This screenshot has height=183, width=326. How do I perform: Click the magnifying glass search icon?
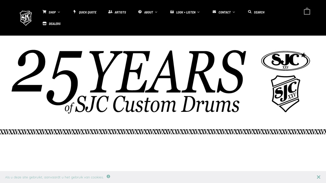[250, 12]
